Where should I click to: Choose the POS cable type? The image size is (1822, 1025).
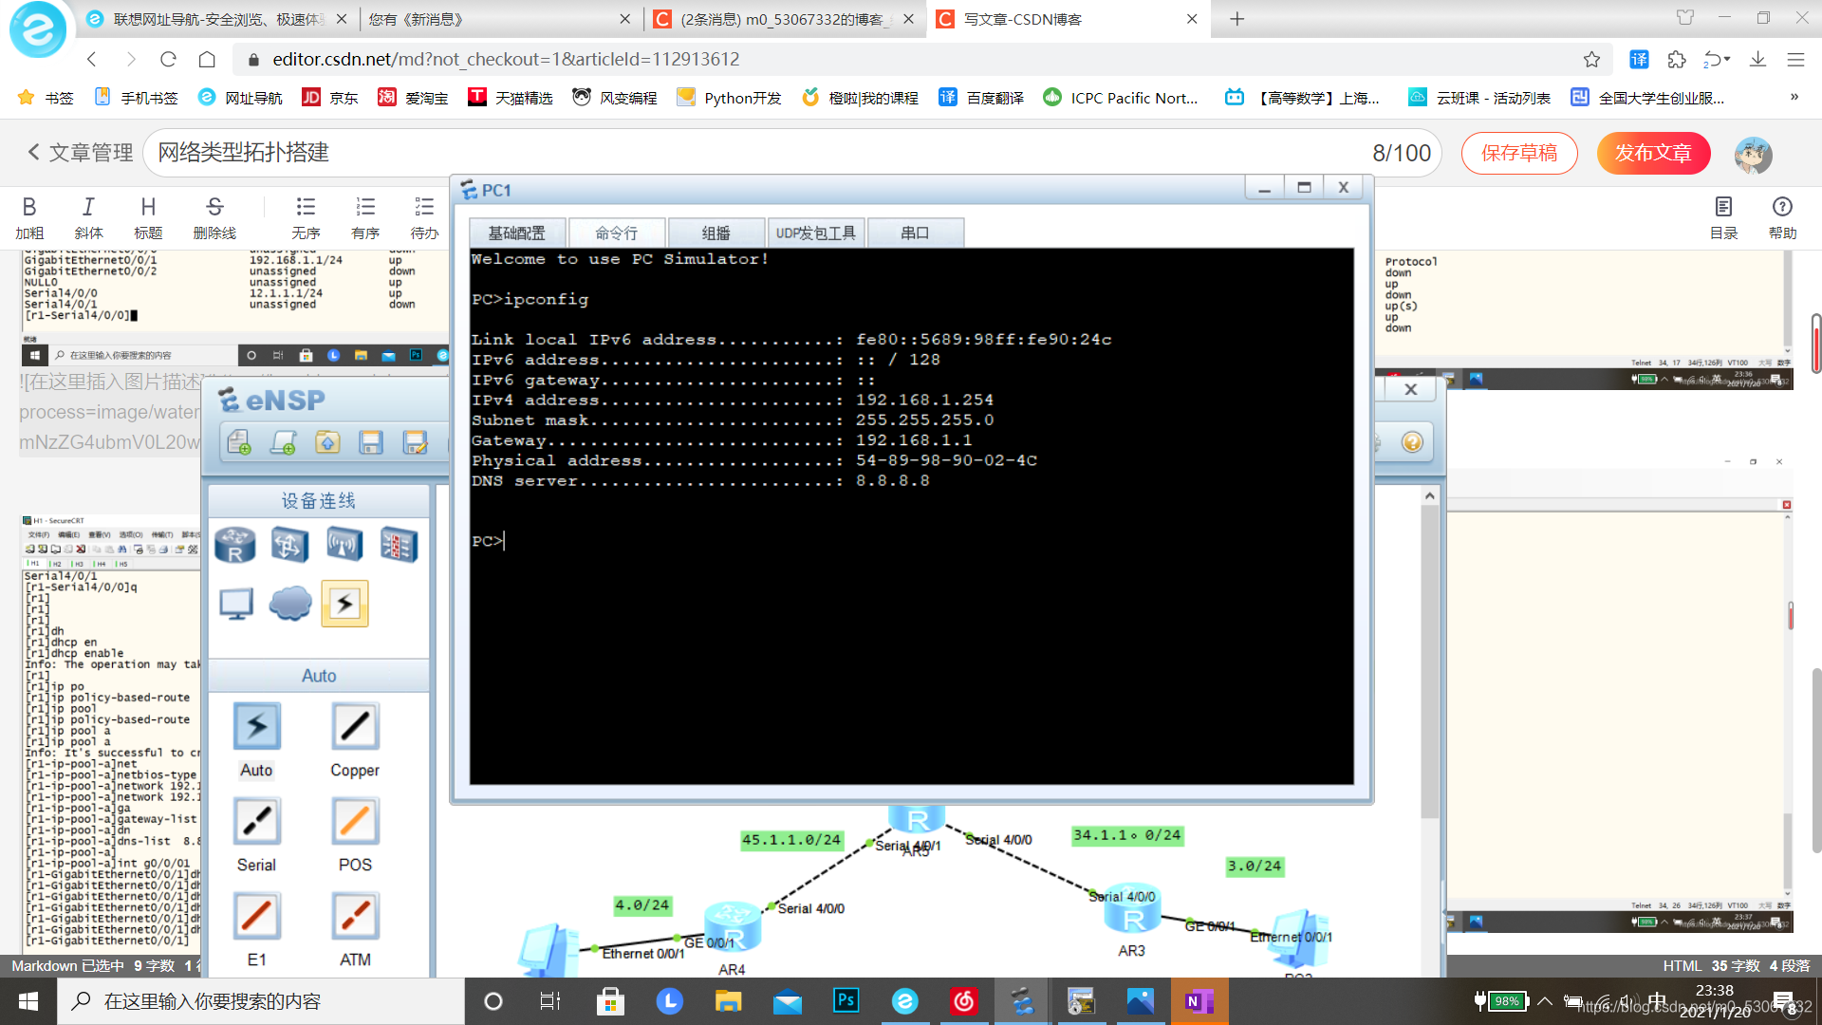[x=355, y=822]
